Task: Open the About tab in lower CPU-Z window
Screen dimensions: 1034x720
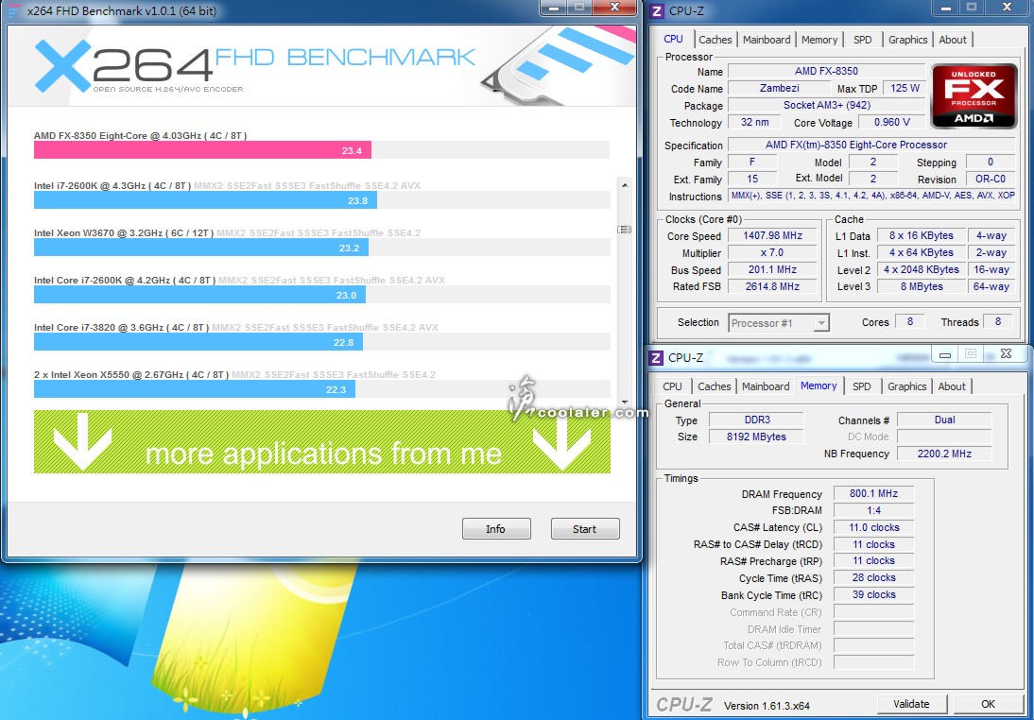Action: 952,386
